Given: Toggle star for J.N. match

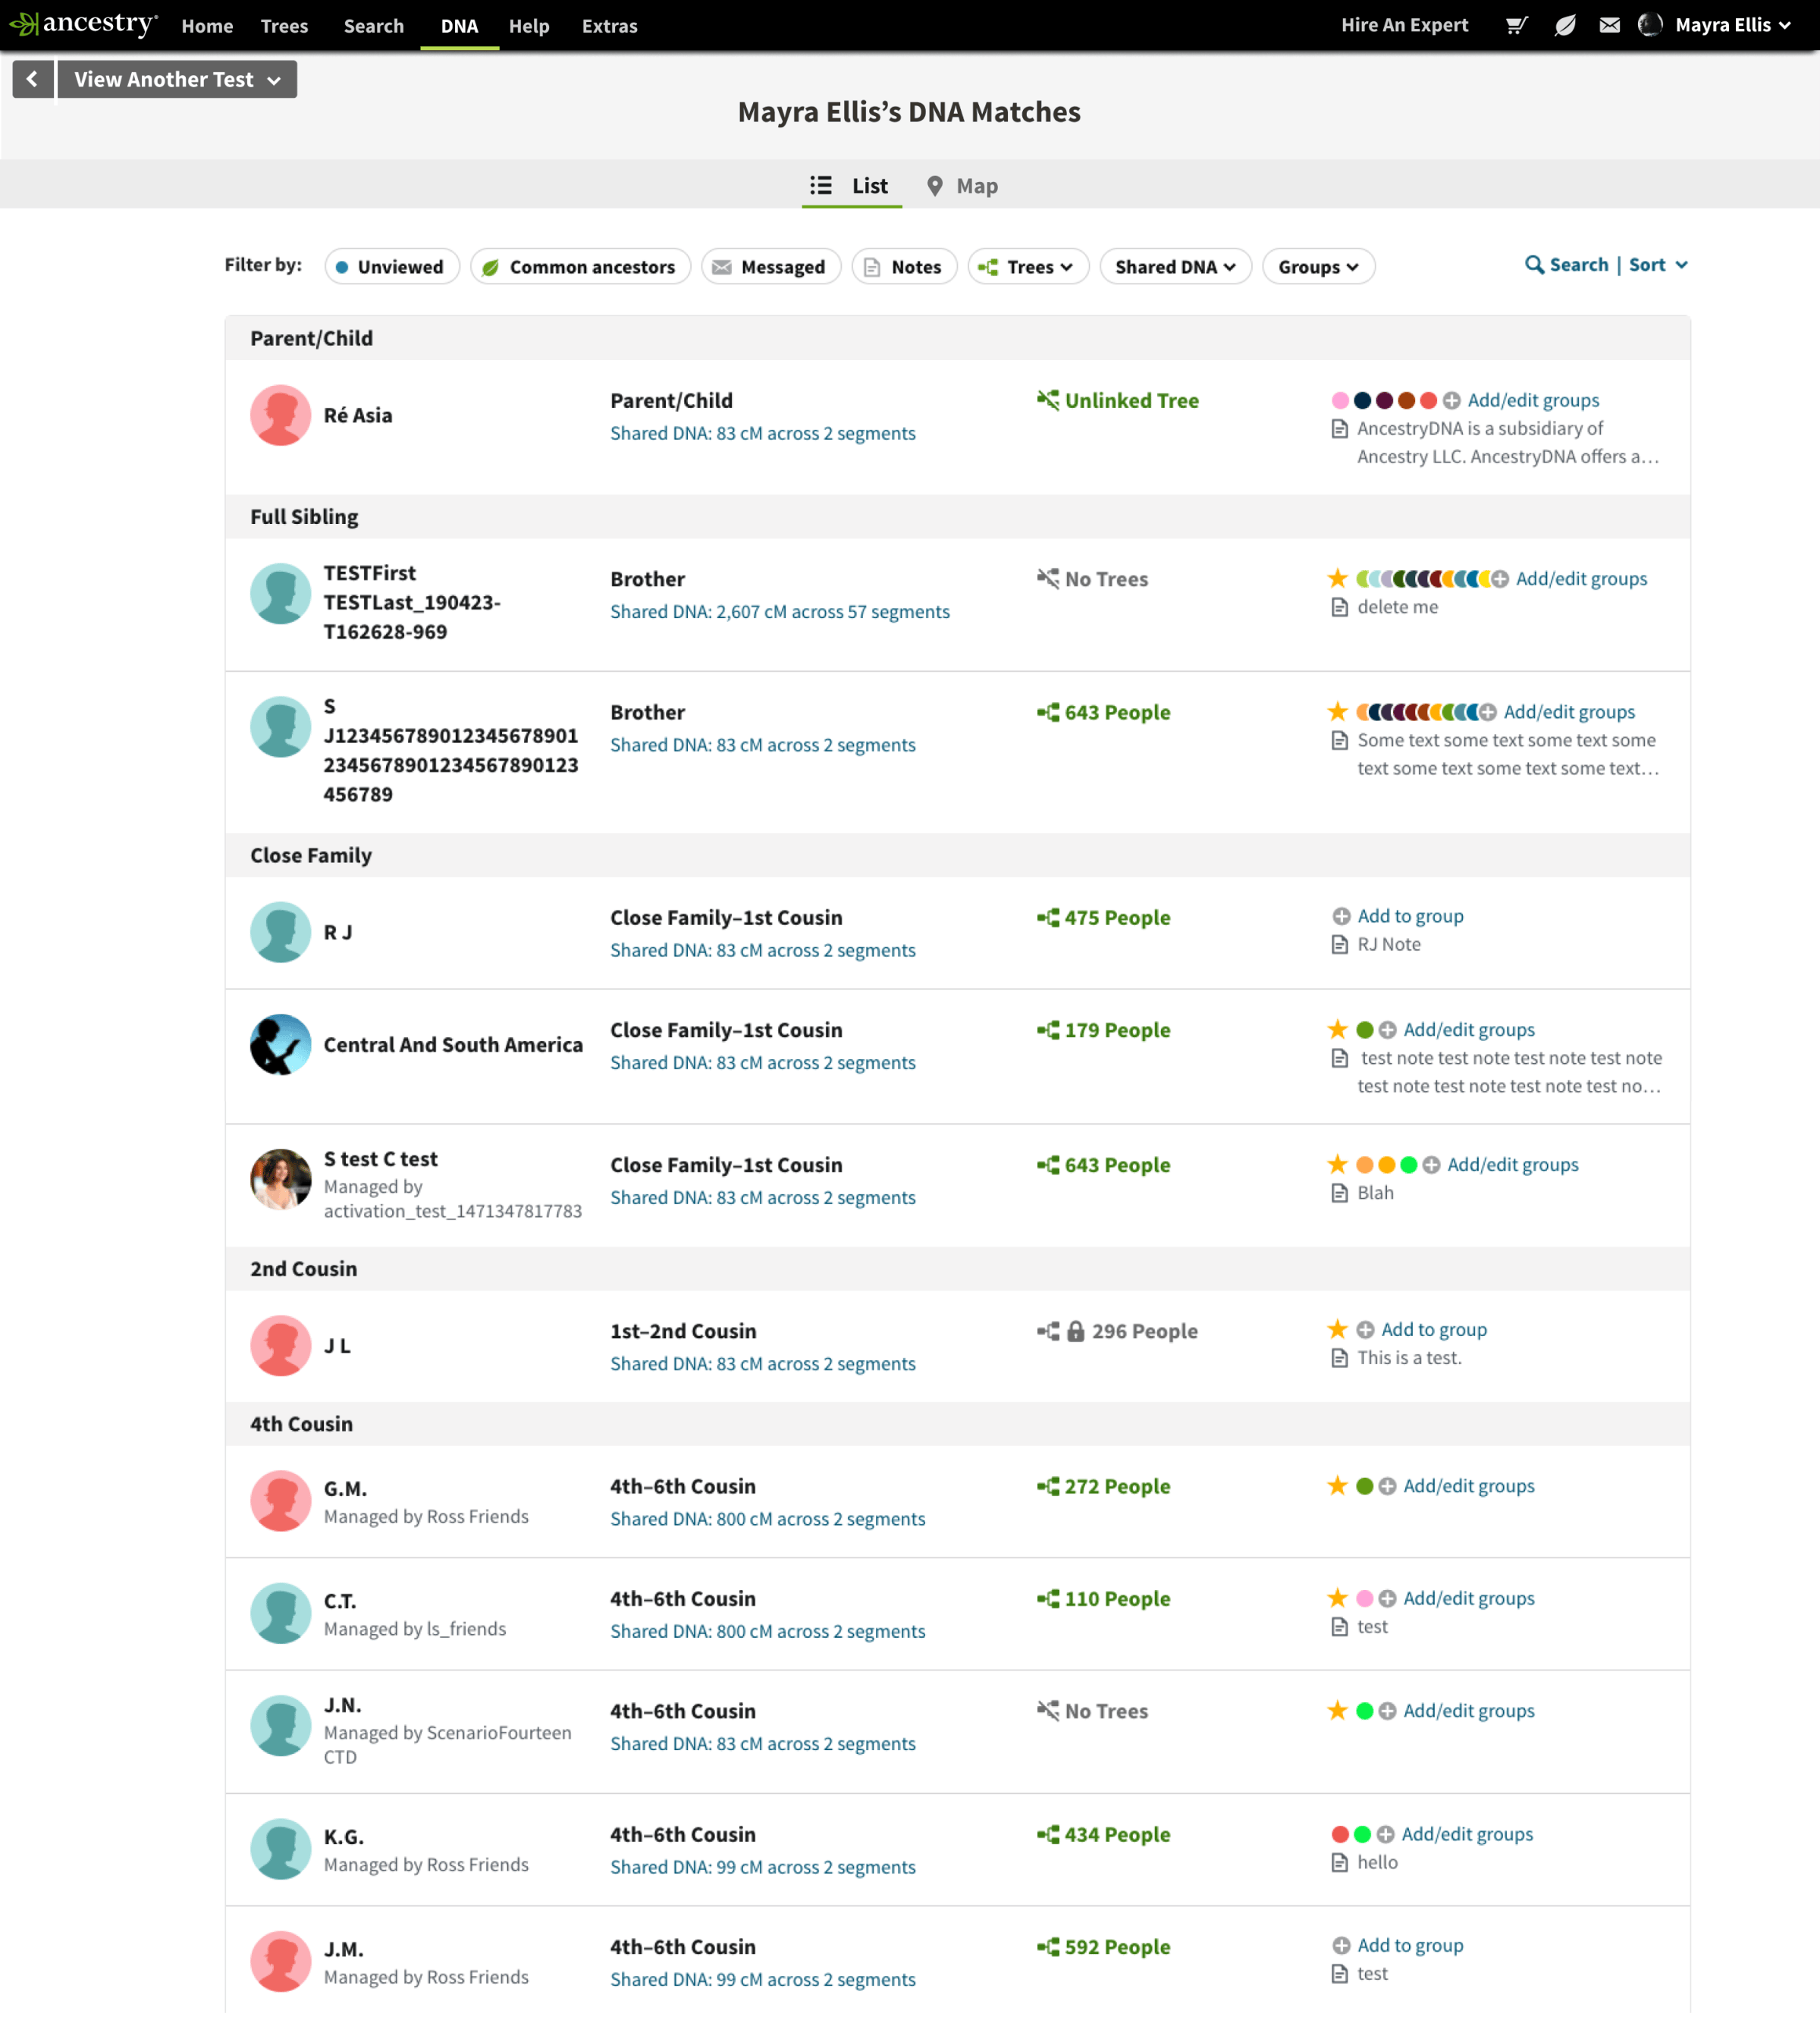Looking at the screenshot, I should coord(1337,1710).
